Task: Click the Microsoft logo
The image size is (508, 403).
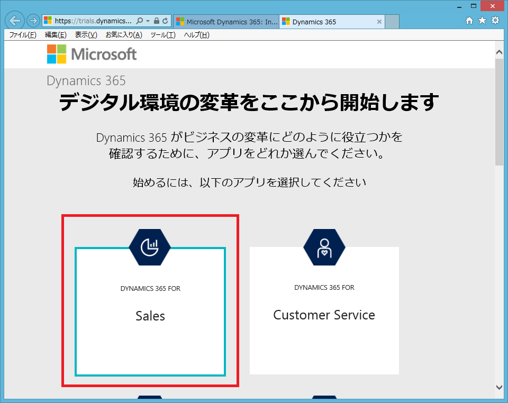Action: [92, 54]
